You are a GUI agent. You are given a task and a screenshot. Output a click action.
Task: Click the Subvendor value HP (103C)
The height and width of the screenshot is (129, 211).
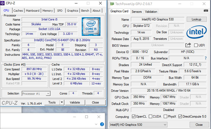188,52
